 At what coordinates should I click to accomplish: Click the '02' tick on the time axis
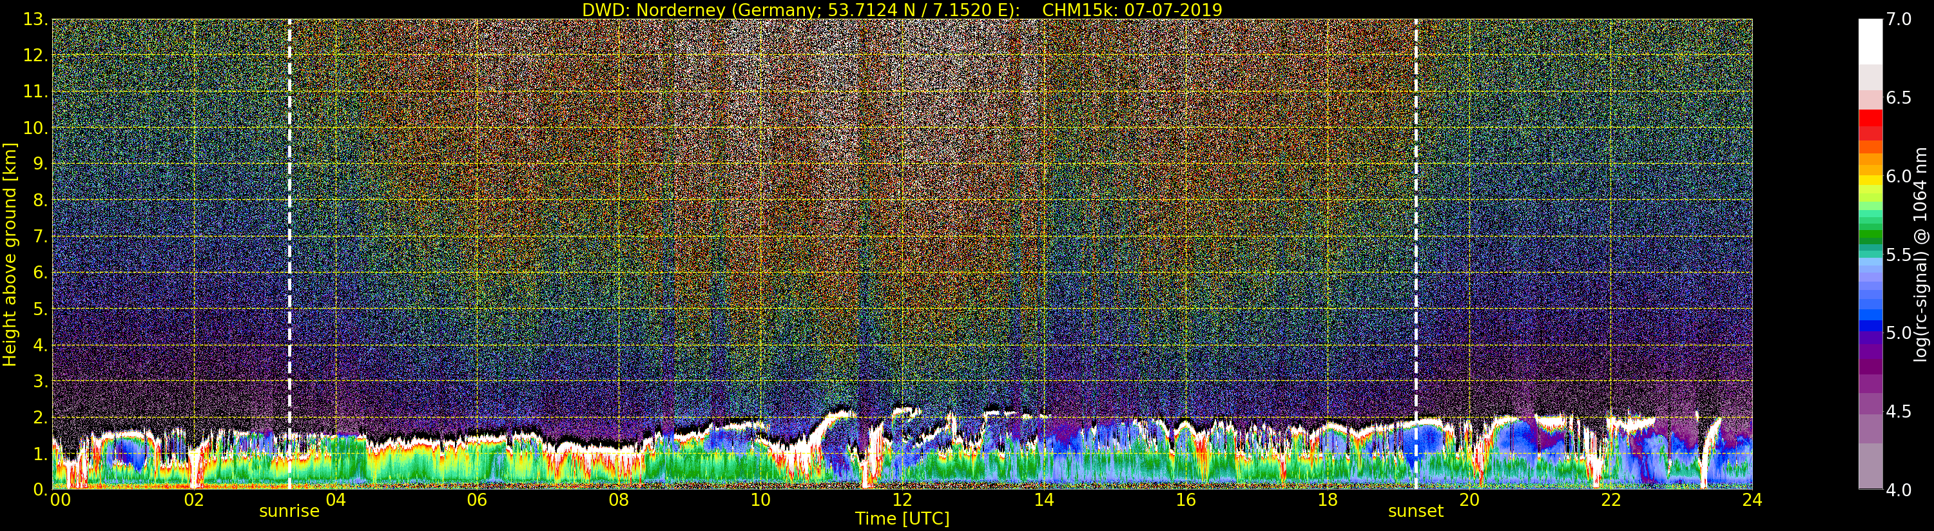(x=194, y=500)
